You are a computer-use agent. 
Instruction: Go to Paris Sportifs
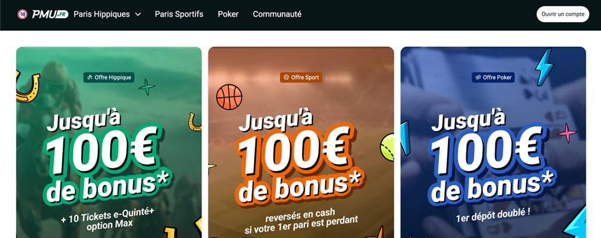(x=179, y=14)
